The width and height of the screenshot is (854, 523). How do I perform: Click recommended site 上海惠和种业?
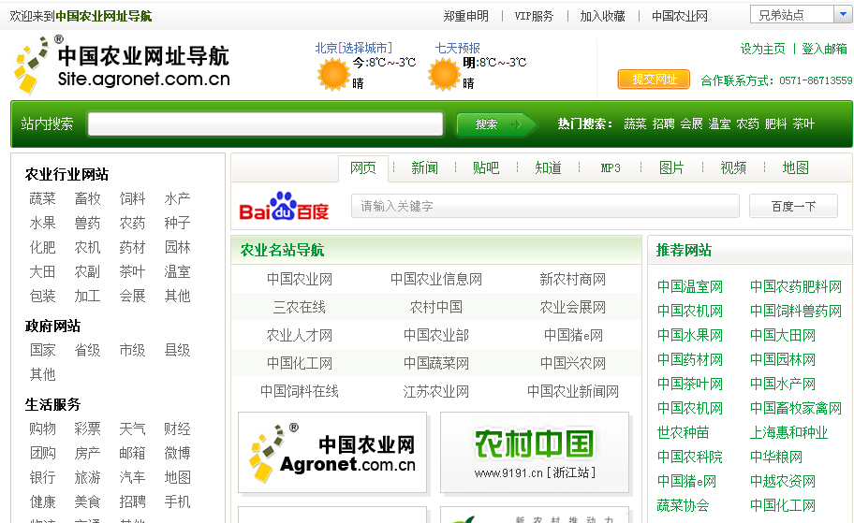[788, 432]
